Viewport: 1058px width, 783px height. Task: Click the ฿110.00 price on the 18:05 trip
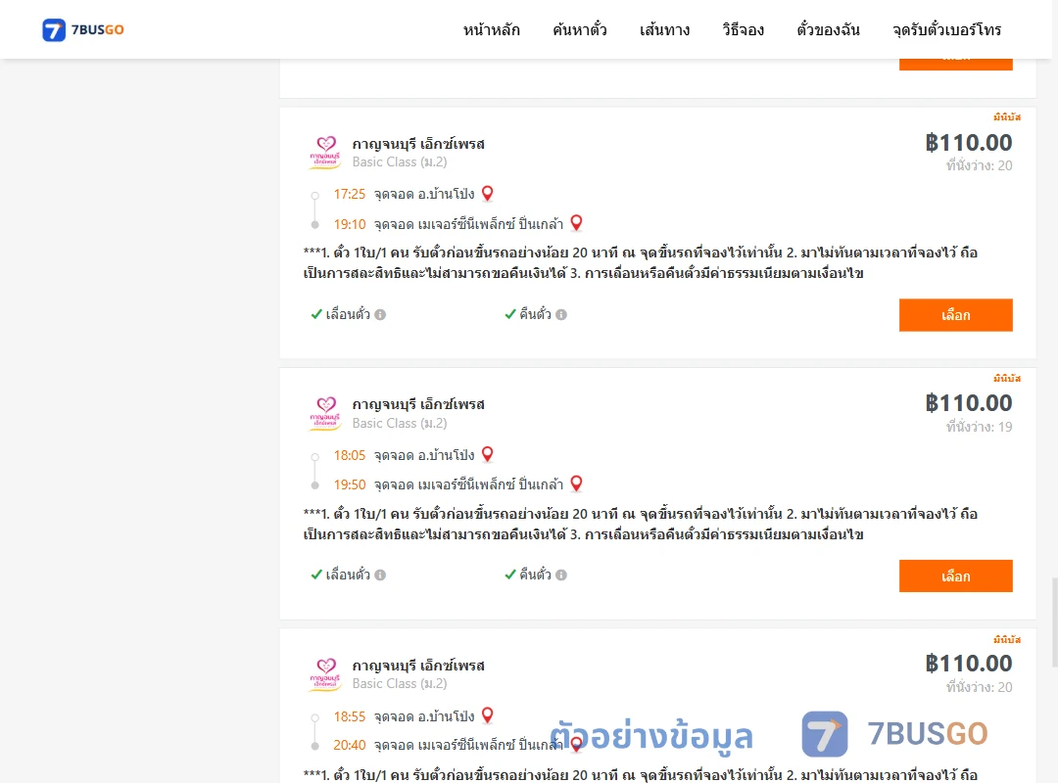click(968, 402)
